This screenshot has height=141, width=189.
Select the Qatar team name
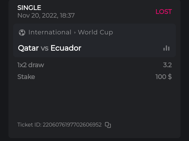coord(28,48)
